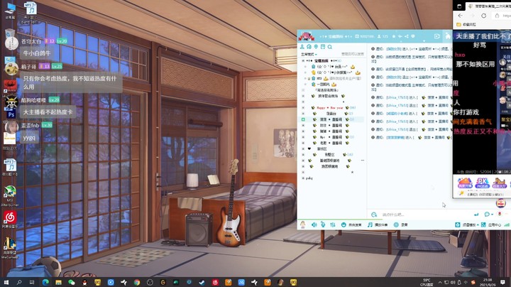Open Microsoft Edge from the taskbar
This screenshot has height=287, width=511.
[45, 282]
